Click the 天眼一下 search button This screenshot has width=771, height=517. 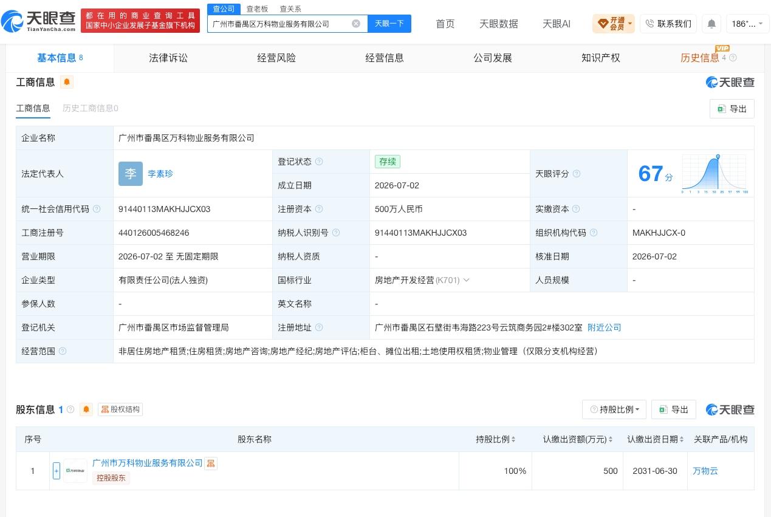389,24
